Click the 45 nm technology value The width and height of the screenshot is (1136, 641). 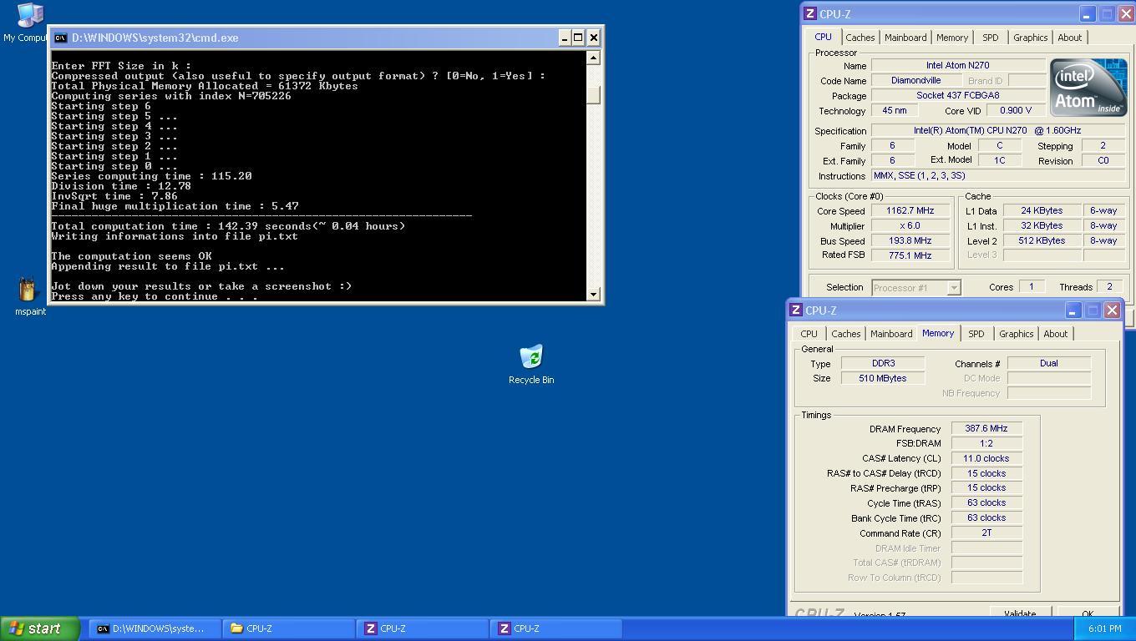[895, 110]
